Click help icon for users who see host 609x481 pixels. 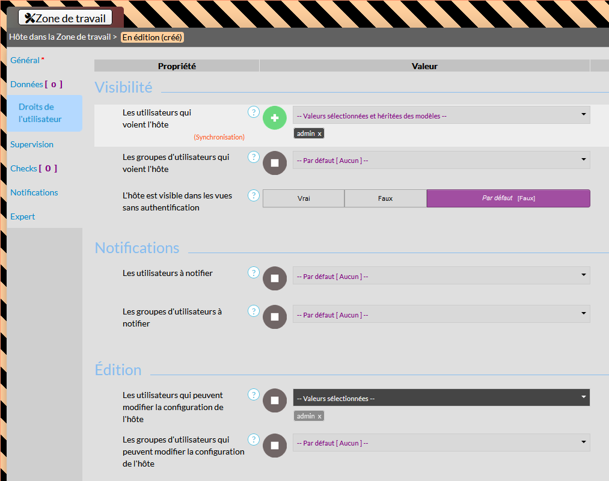click(254, 112)
